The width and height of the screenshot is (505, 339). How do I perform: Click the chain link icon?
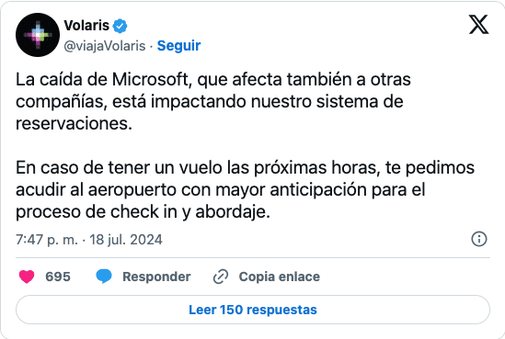[x=221, y=277]
